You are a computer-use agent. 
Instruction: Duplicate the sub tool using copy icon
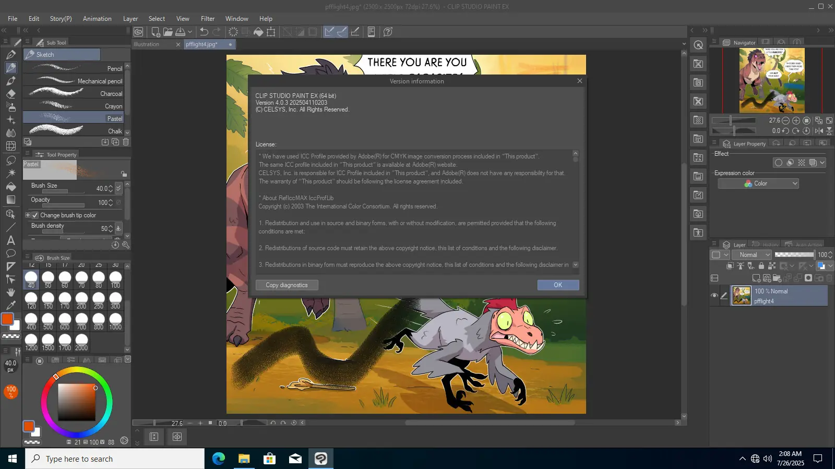[115, 142]
